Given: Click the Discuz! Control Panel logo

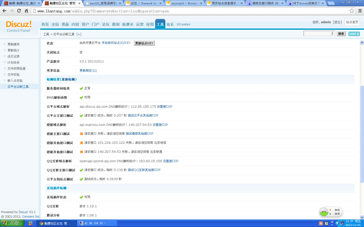Looking at the screenshot, I should [19, 26].
